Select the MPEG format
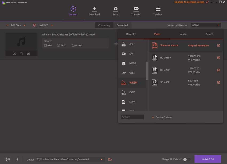Screen dimensions: 227x164 132,63
